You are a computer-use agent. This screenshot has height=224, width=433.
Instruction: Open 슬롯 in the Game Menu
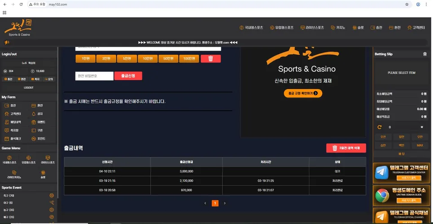click(x=43, y=174)
